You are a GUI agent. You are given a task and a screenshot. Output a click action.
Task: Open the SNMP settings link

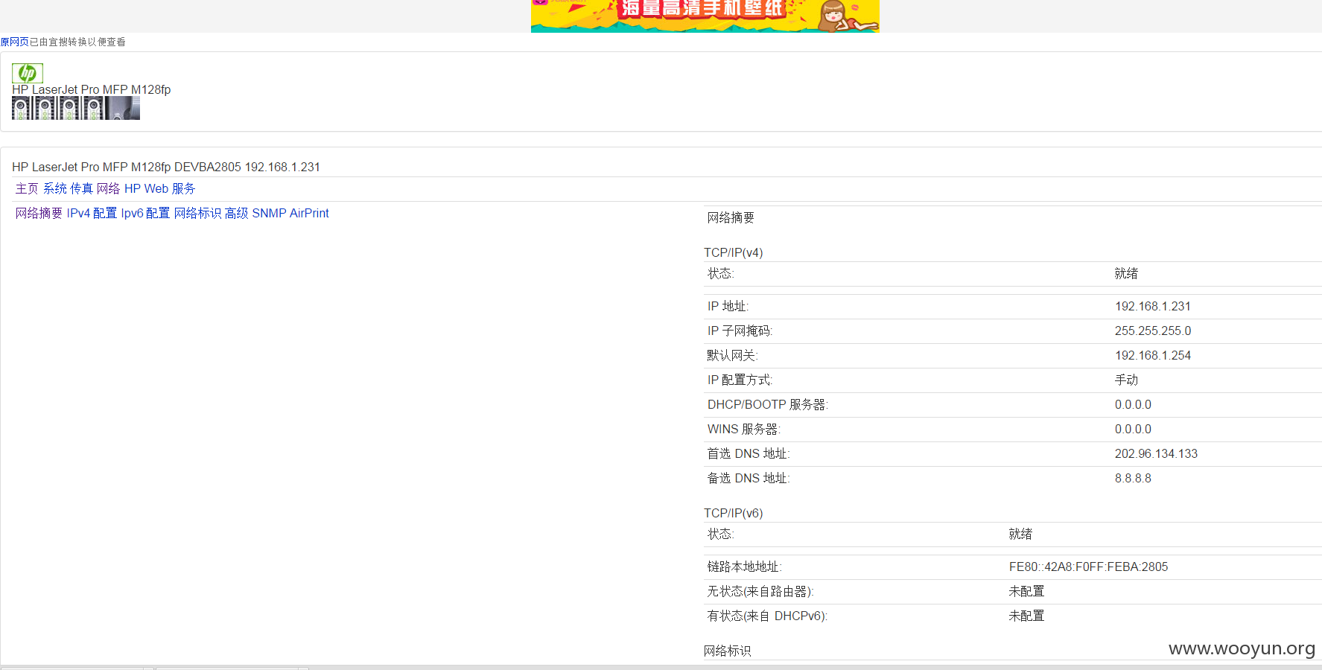[269, 214]
